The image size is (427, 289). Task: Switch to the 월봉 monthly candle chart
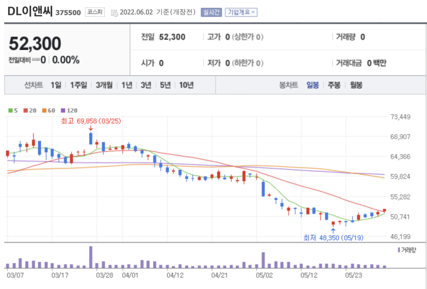point(356,85)
